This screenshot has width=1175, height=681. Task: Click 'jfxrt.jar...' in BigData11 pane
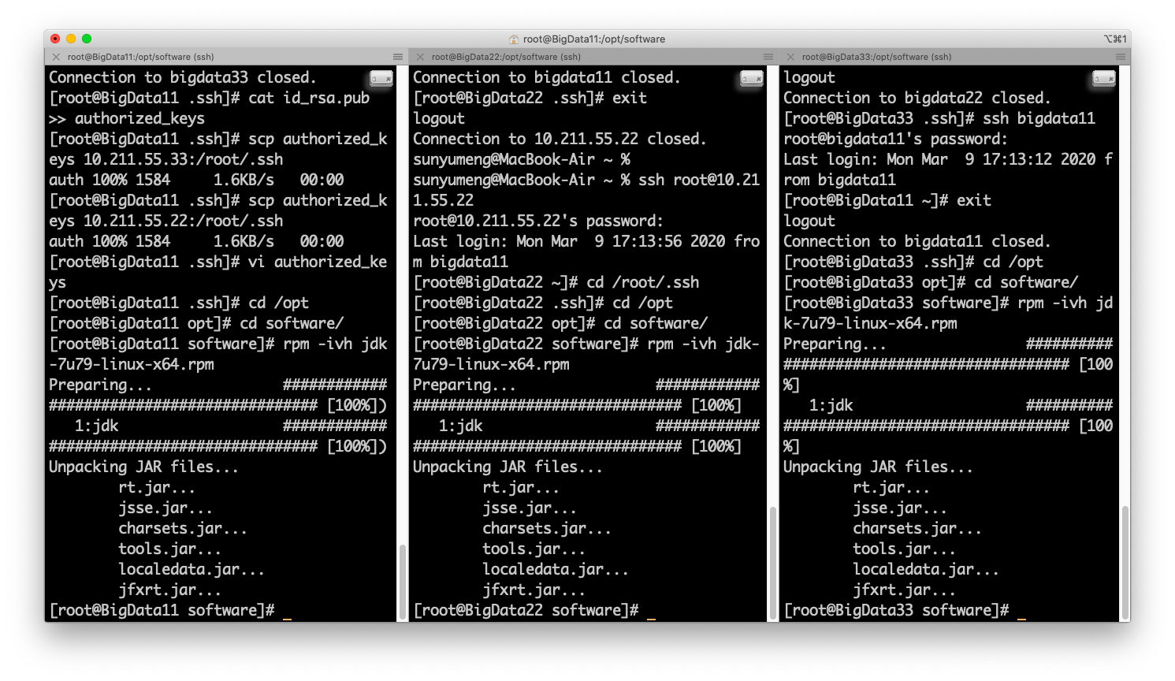(x=169, y=590)
